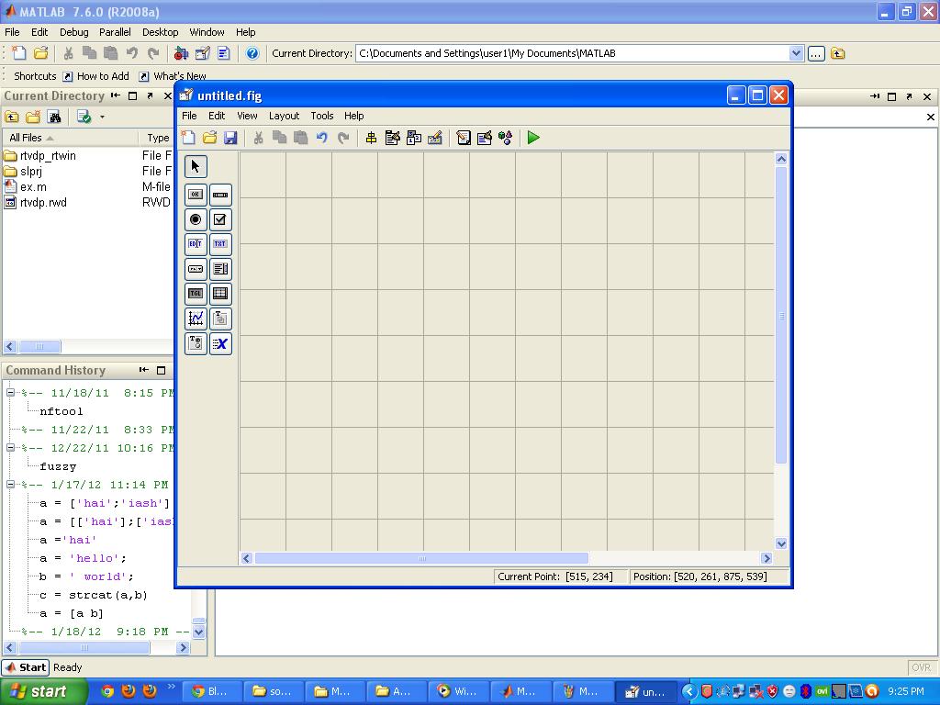Click the MATLAB Start button
The width and height of the screenshot is (940, 705).
tap(25, 667)
